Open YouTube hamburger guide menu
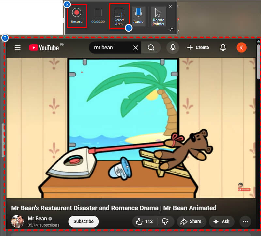The image size is (261, 236). click(x=18, y=48)
